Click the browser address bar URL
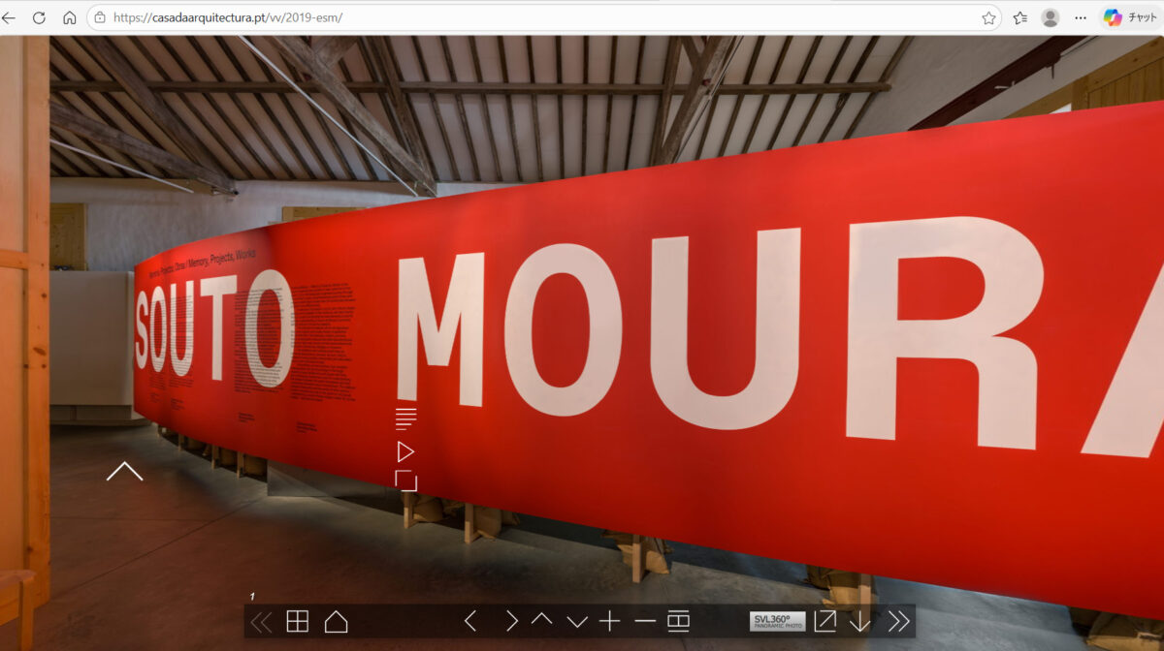Viewport: 1164px width, 651px height. pos(543,17)
